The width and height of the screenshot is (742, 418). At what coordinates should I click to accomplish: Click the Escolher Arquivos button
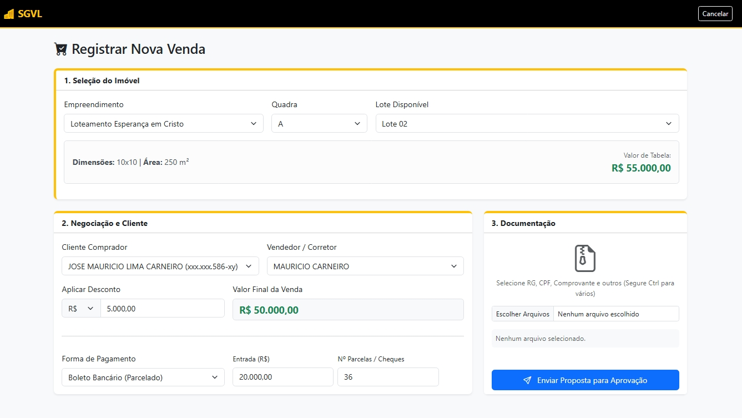(522, 314)
